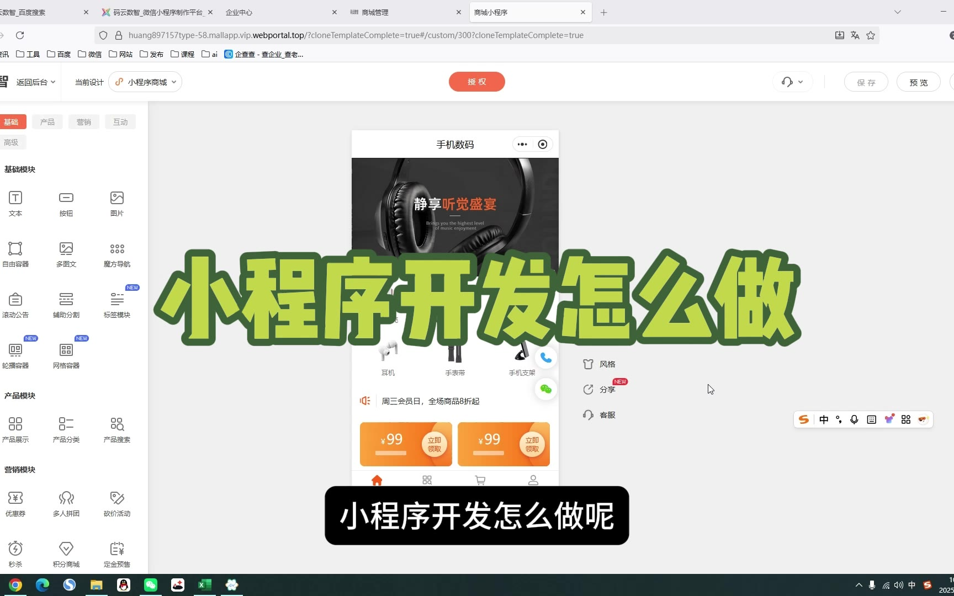Add a 滚动公告 scrolling notice module

pyautogui.click(x=15, y=305)
